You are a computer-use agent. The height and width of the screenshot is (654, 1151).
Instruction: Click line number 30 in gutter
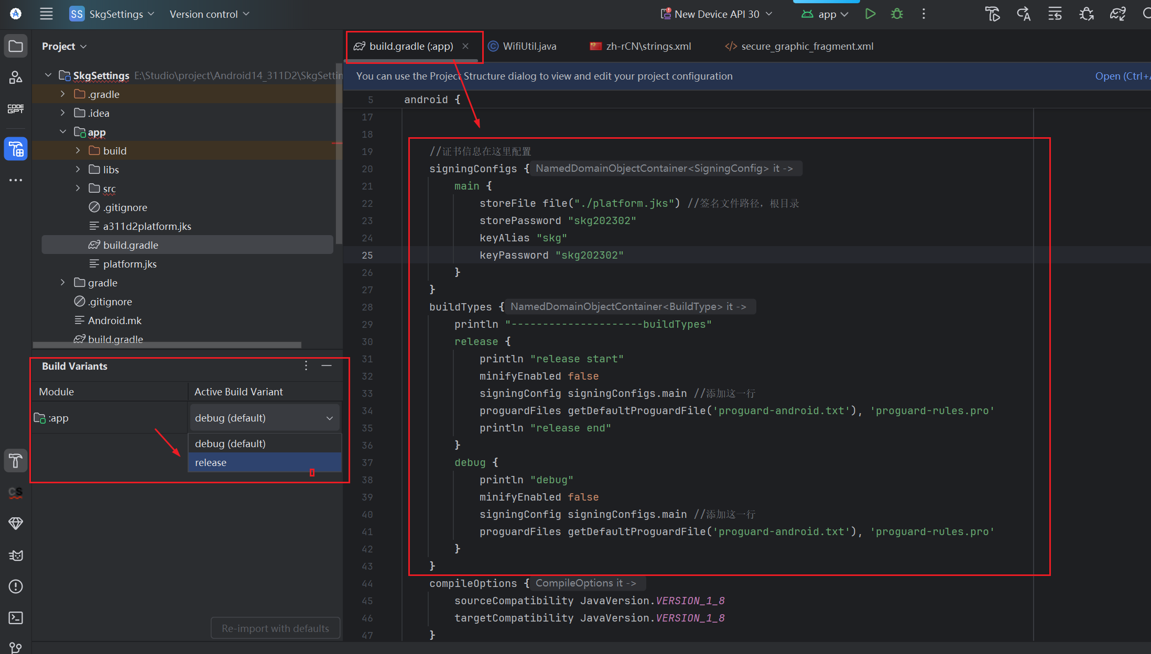tap(367, 341)
